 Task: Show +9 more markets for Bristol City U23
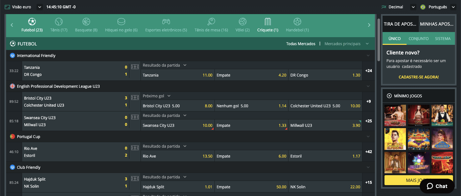tap(368, 102)
